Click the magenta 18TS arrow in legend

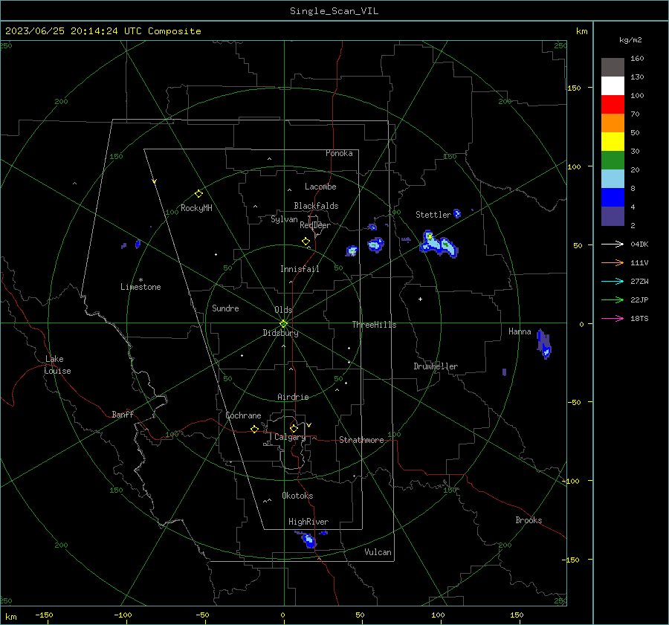613,318
